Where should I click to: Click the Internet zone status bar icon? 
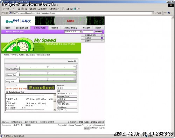146,136
